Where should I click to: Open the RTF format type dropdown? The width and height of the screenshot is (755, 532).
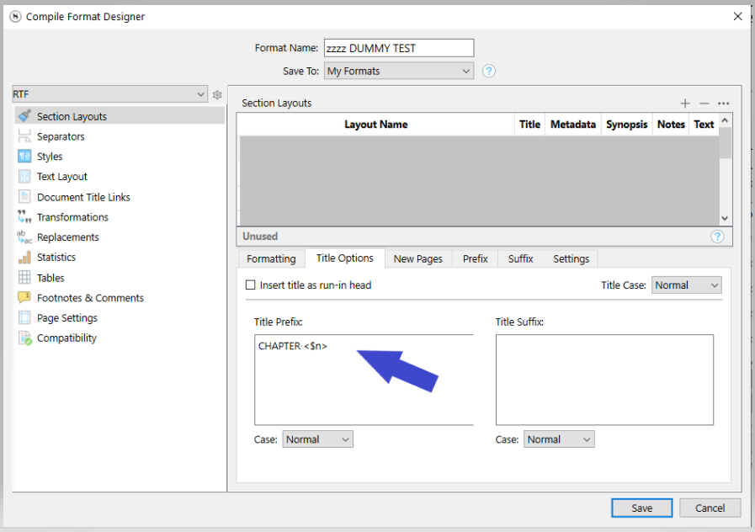click(109, 95)
